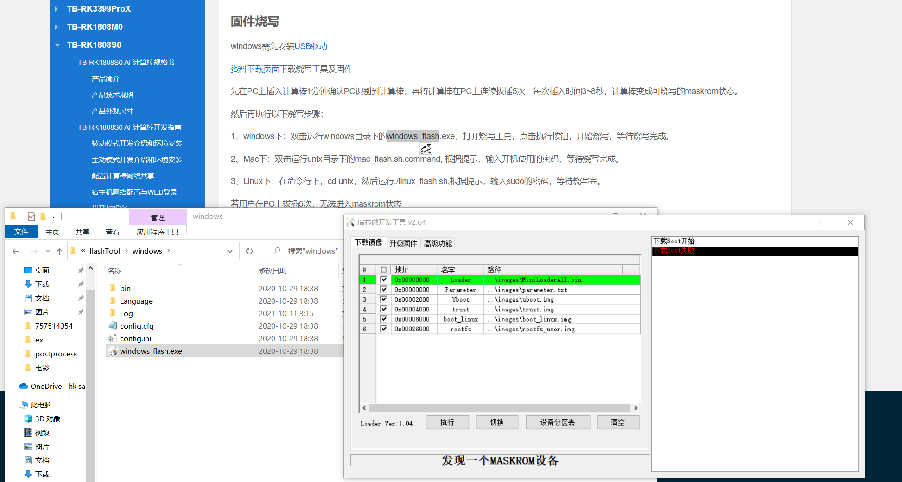Viewport: 902px width, 482px height.
Task: Click the horizontal scrollbar in partition table
Action: pos(500,408)
